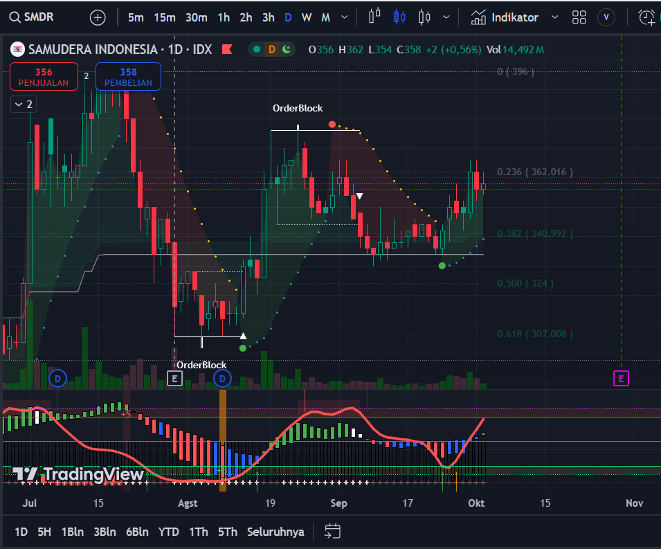Open the go-to-date calendar icon

pyautogui.click(x=332, y=531)
